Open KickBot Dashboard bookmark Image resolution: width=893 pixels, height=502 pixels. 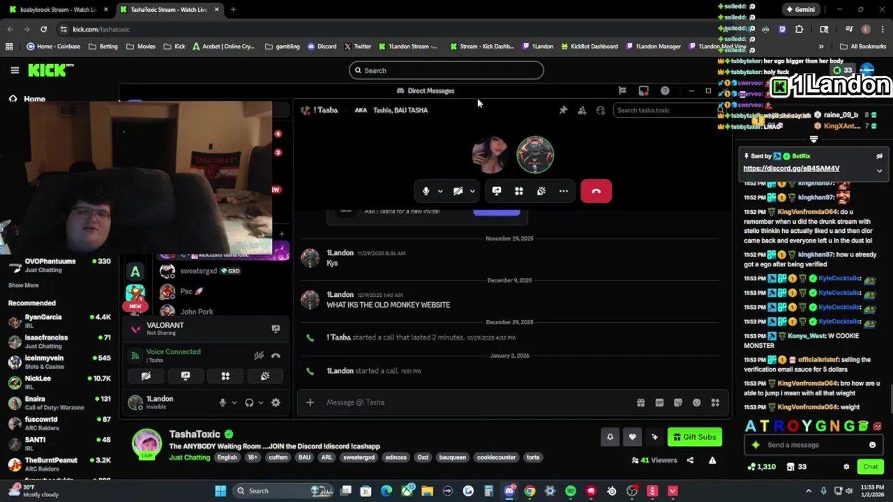click(589, 47)
